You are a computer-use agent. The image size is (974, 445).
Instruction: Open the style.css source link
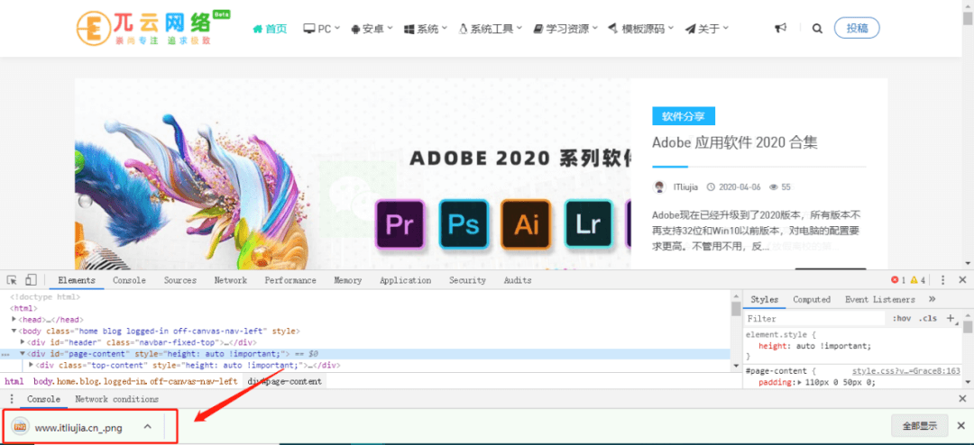coord(905,371)
